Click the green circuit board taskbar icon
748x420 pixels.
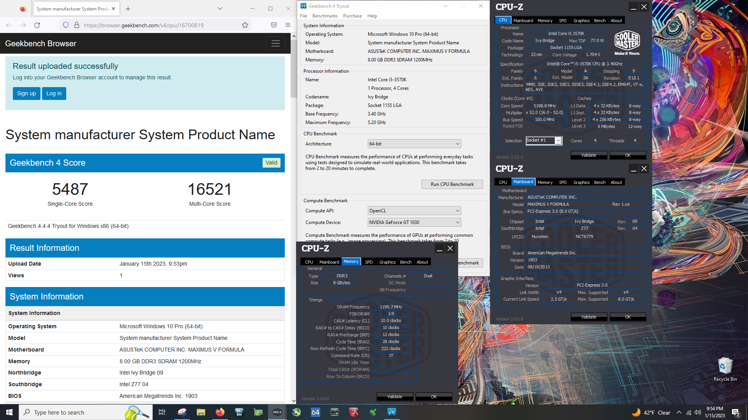pos(258,412)
